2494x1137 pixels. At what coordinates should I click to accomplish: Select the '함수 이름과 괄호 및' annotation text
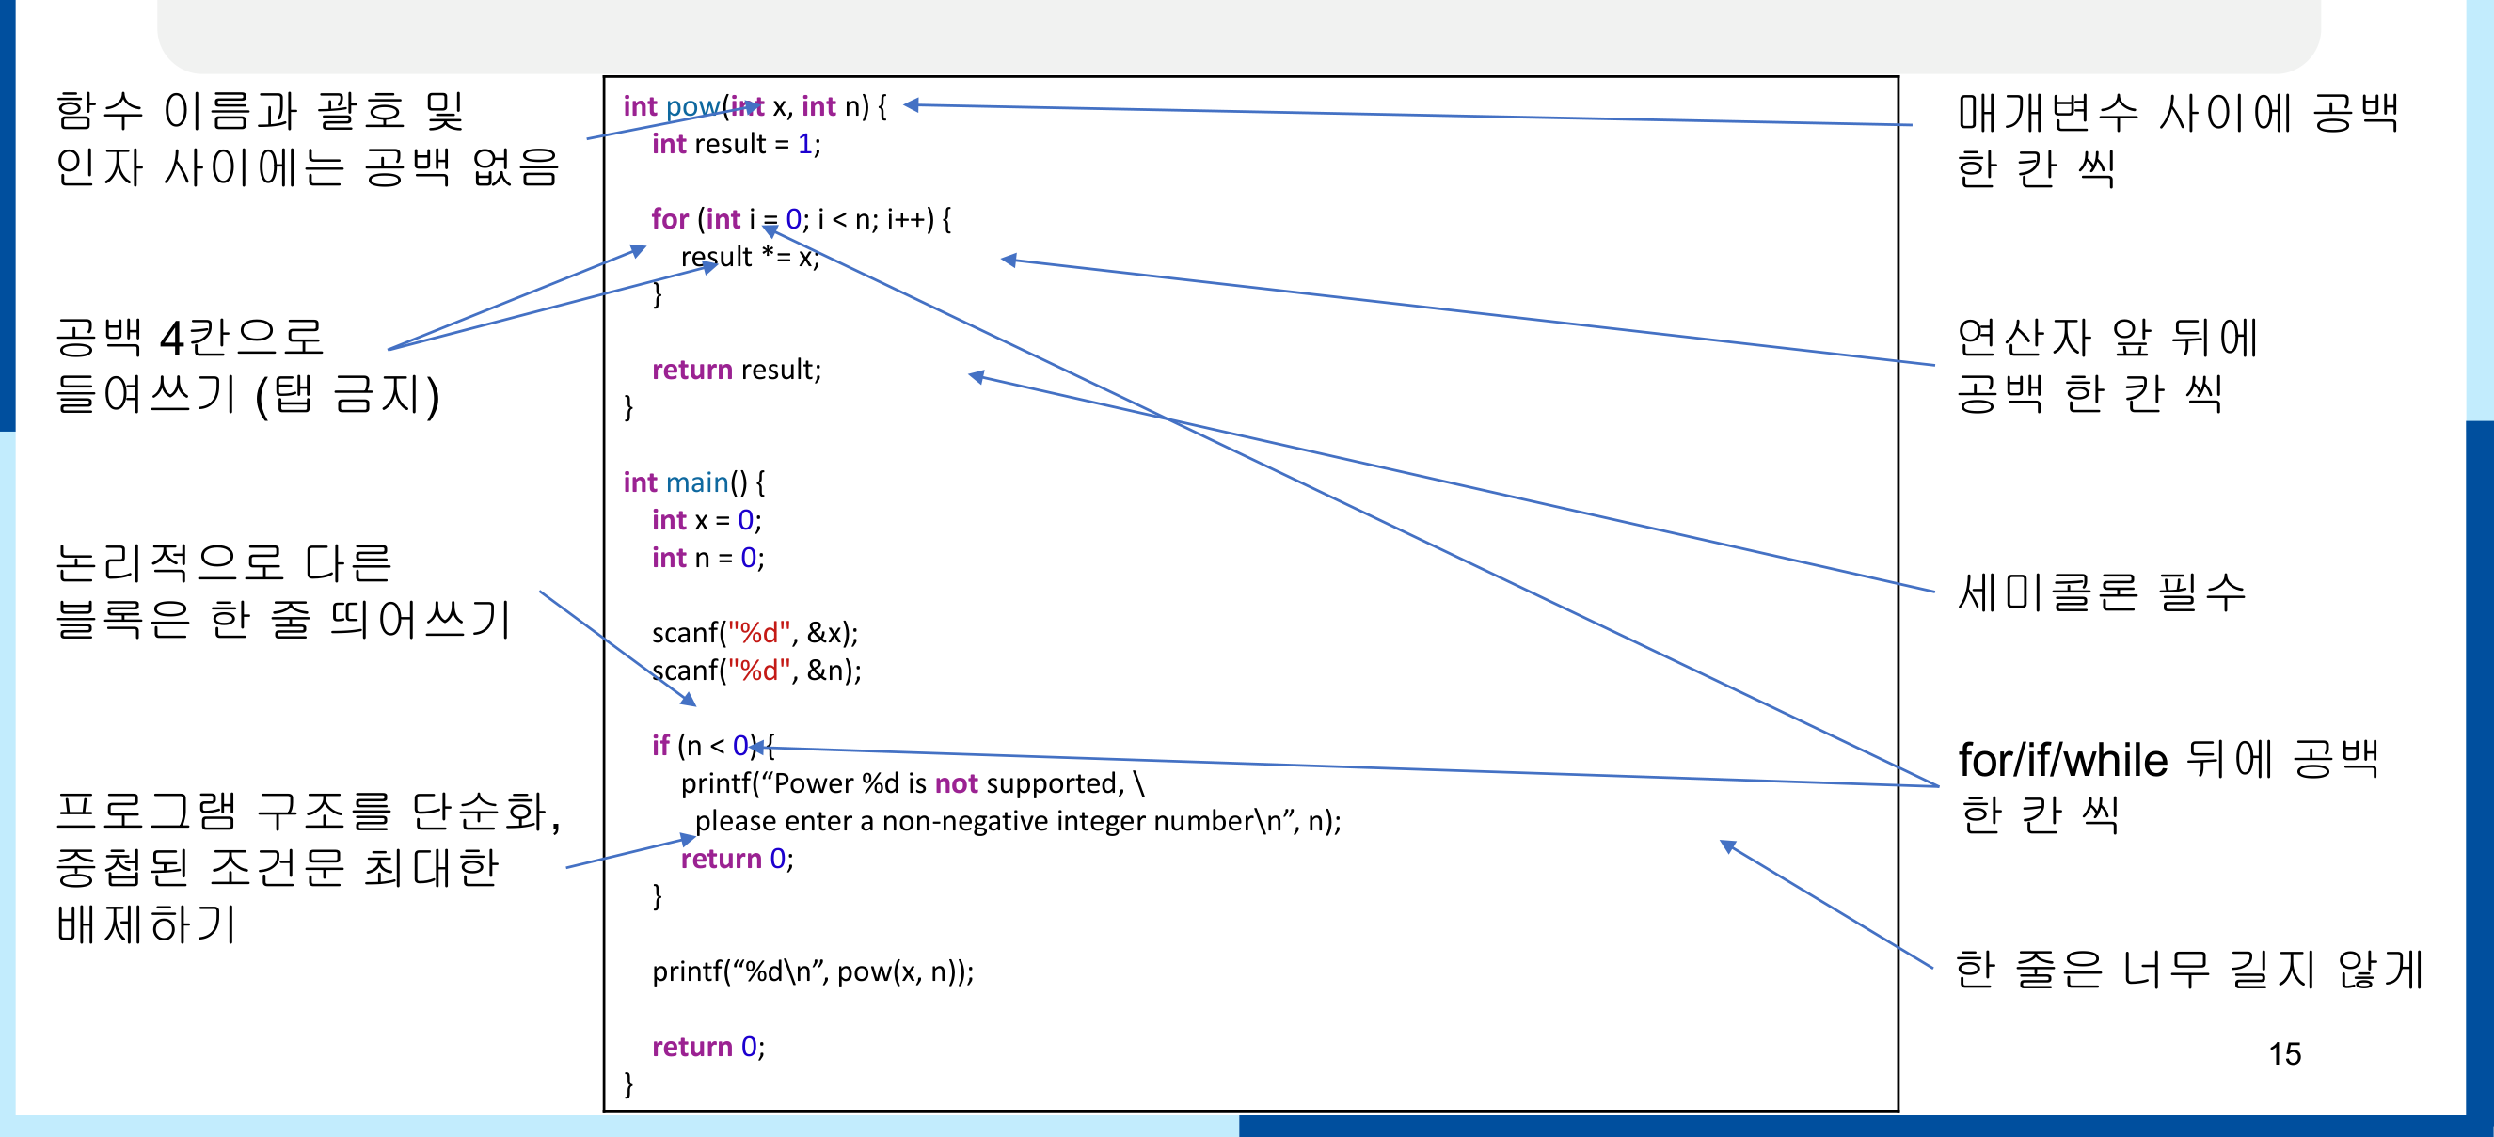(260, 111)
